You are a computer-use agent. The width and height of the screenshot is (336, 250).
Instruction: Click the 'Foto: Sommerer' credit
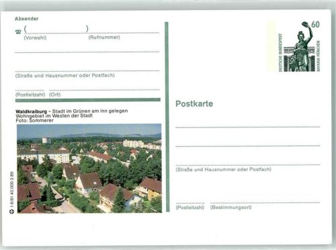click(34, 121)
